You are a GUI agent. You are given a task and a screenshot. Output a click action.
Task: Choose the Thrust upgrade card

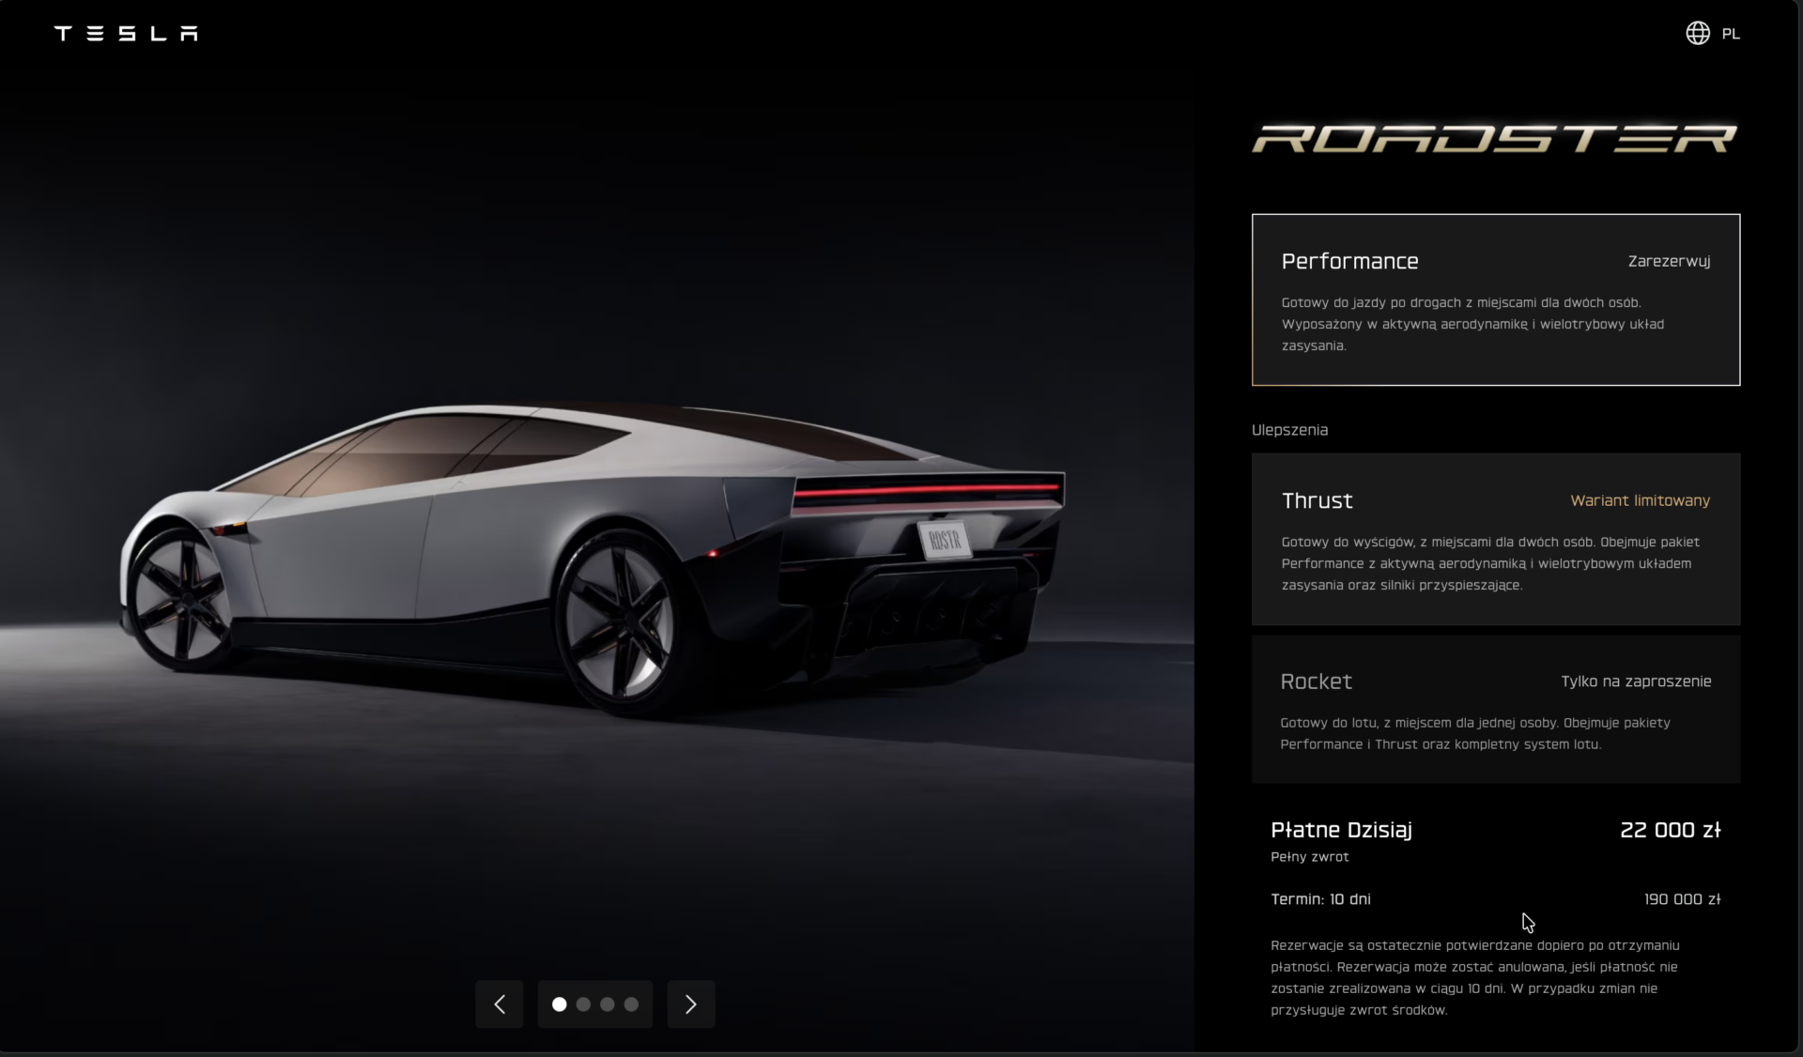point(1496,539)
